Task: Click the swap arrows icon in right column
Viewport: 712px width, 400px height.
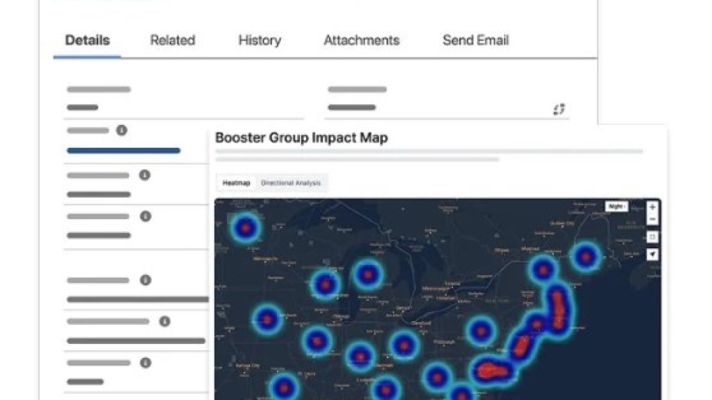Action: (x=559, y=109)
